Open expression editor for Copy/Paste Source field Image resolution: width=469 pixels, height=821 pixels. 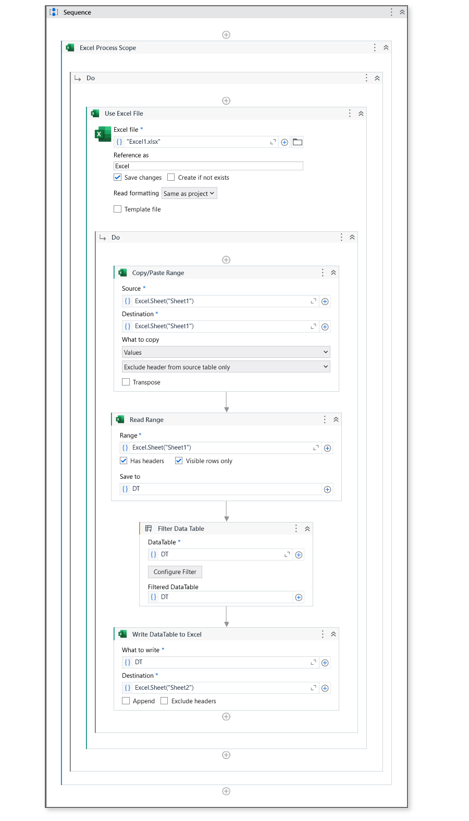(314, 301)
